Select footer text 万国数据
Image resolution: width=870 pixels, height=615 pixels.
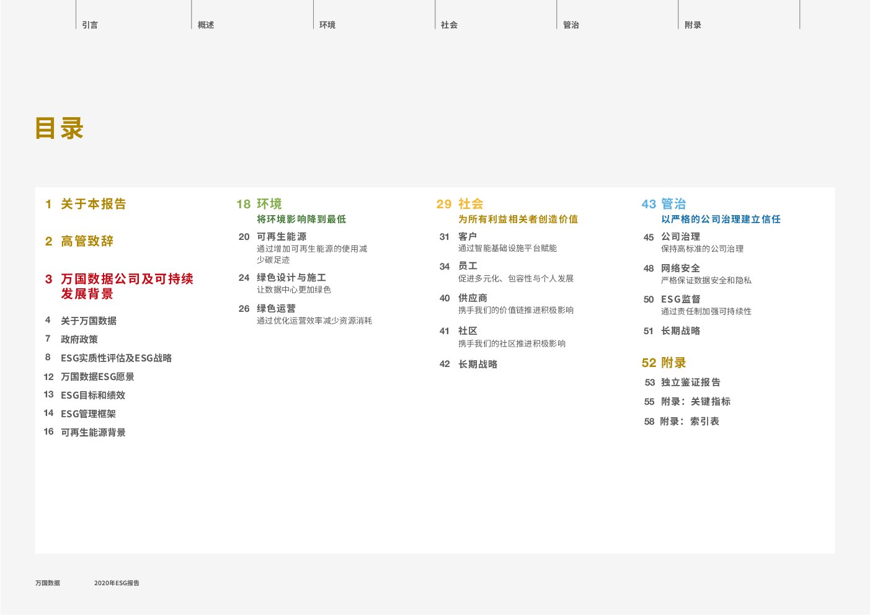coord(48,583)
